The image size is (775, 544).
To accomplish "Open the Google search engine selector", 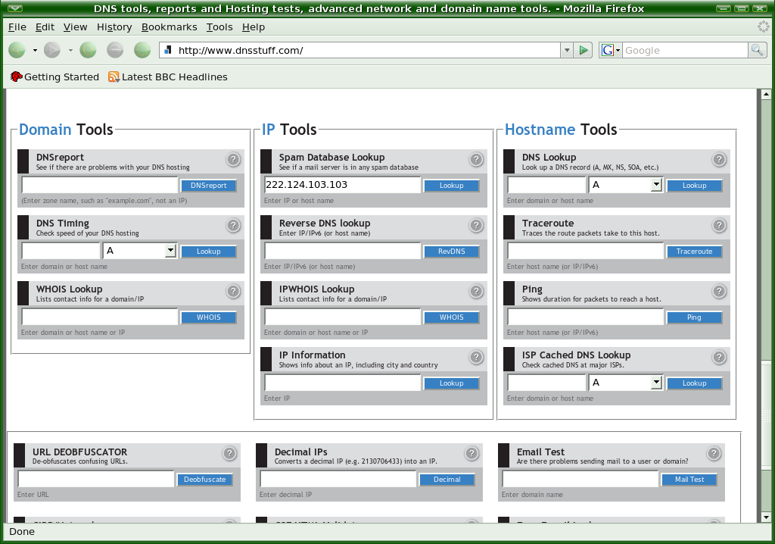I will coord(611,50).
